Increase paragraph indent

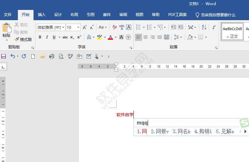(181, 27)
